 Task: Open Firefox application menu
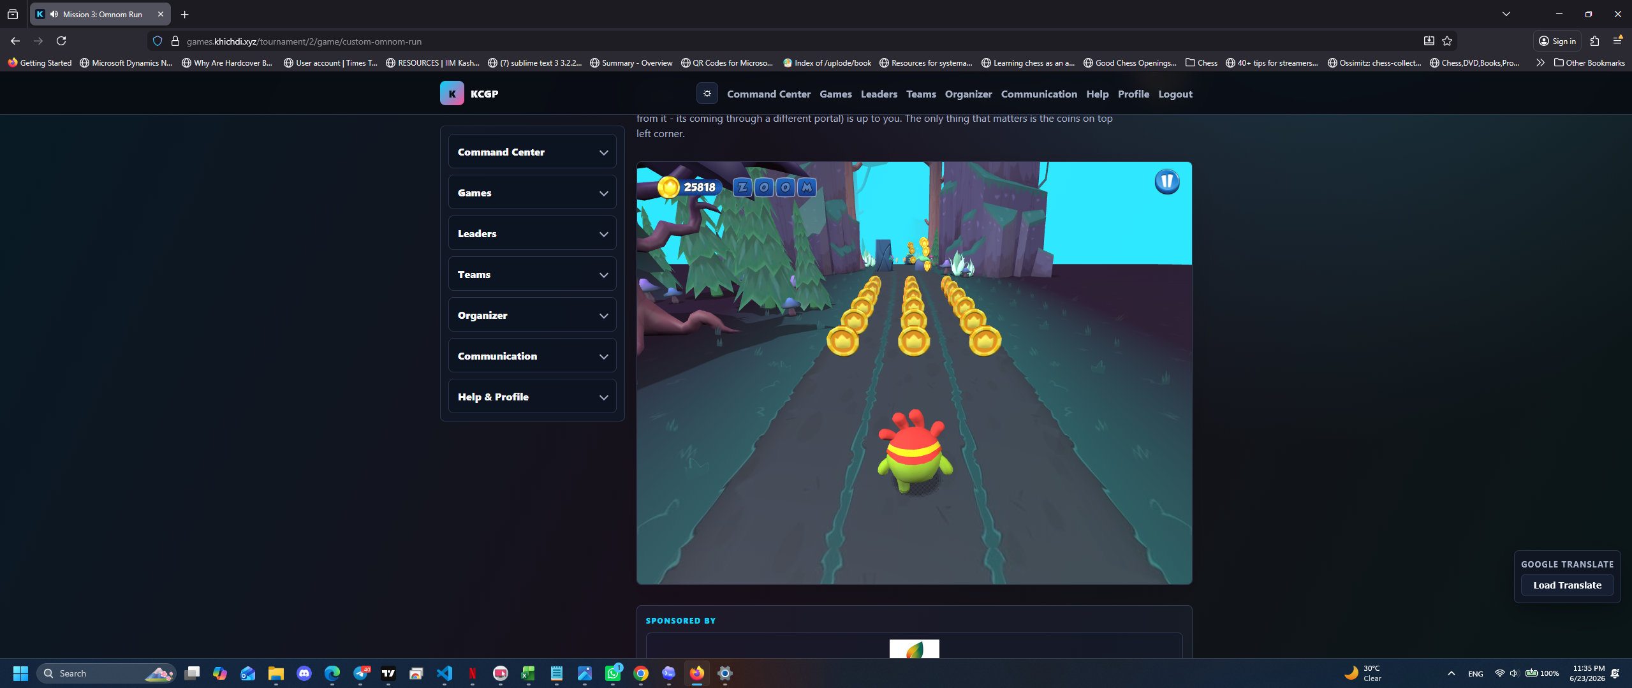1617,41
